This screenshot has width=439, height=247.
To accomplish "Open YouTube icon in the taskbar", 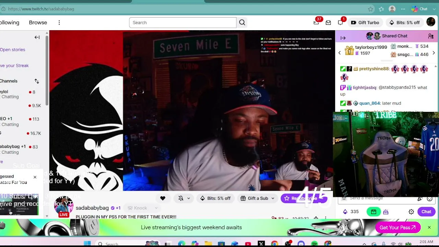I will click(x=248, y=244).
